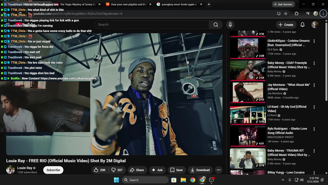Open BWay Yungy Love Cocaine title
Image resolution: width=328 pixels, height=185 pixels.
(x=286, y=173)
